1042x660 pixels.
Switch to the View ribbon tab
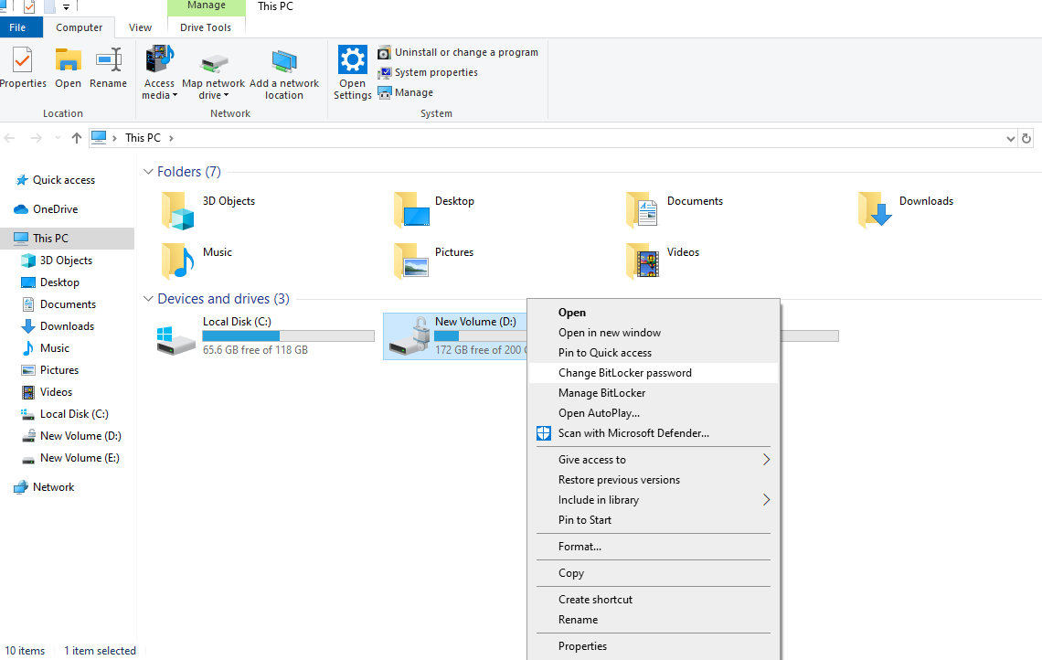pyautogui.click(x=140, y=27)
